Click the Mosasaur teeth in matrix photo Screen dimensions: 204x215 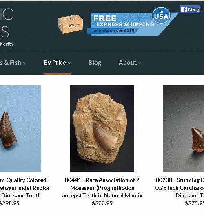coord(102,128)
